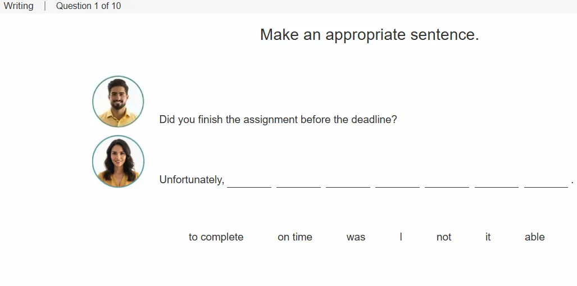Choose the word 'was'
Image resolution: width=577 pixels, height=286 pixels.
(356, 237)
